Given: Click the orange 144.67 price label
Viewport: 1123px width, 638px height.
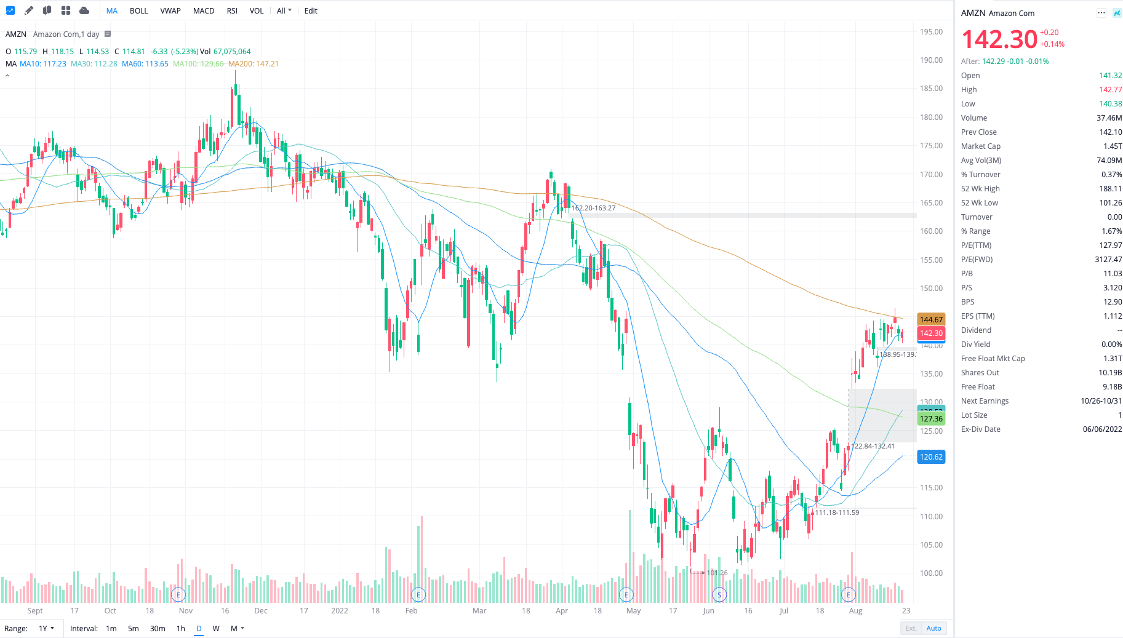Looking at the screenshot, I should point(931,319).
